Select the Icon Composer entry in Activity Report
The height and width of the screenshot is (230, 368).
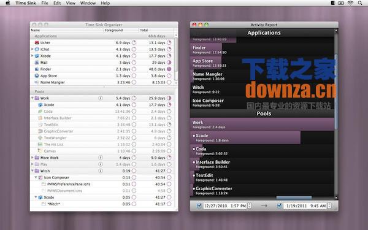coord(262,102)
